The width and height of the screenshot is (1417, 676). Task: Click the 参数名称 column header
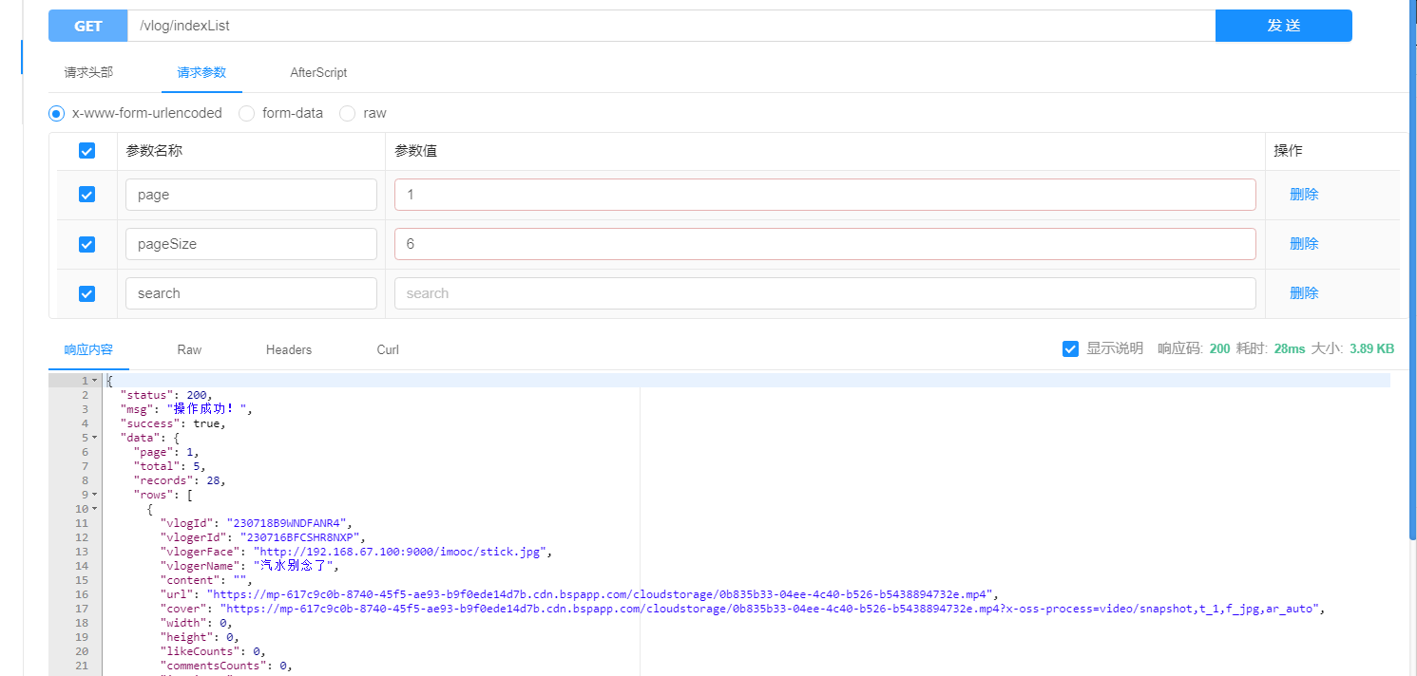point(154,151)
